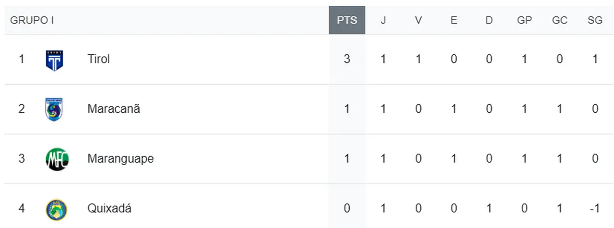This screenshot has width=614, height=228.
Task: Click position number 2 for Maracanã
Action: pyautogui.click(x=22, y=109)
